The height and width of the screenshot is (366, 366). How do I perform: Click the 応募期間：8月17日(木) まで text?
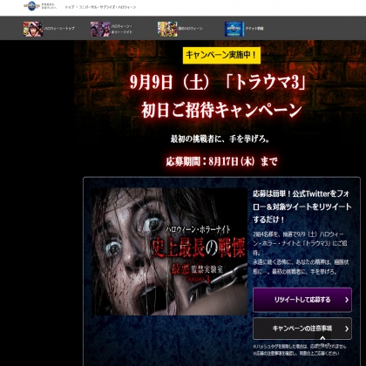[221, 161]
